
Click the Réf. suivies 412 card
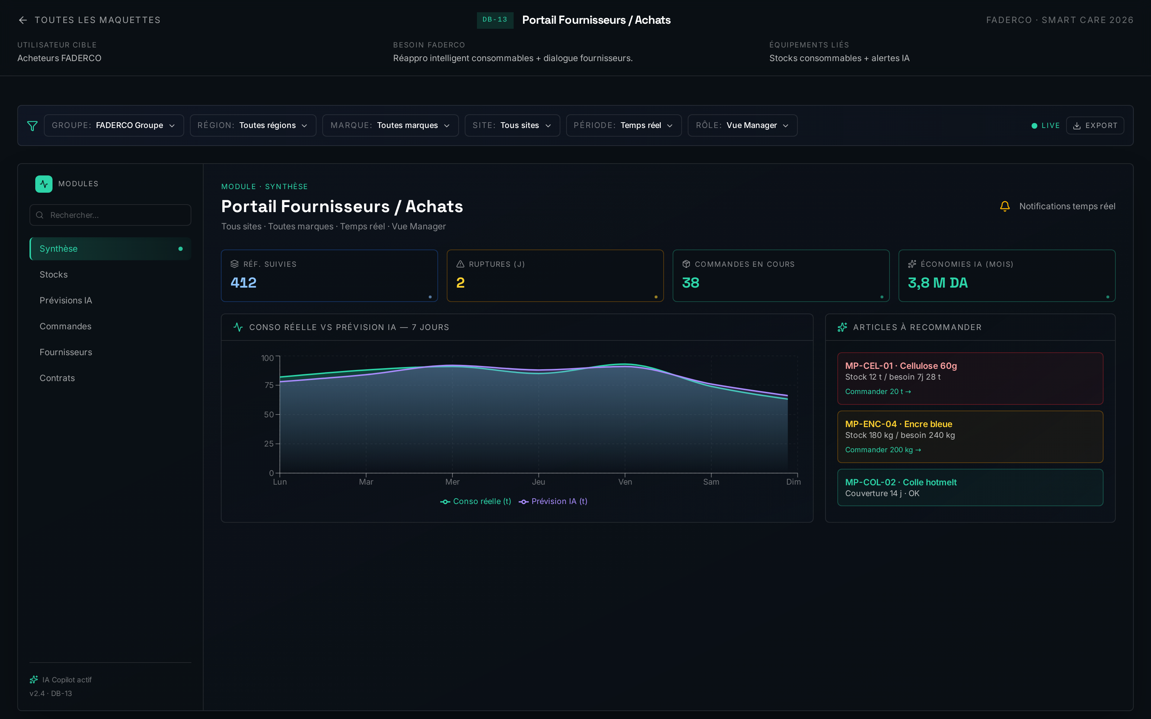(x=329, y=276)
